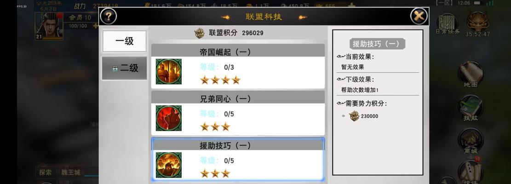The width and height of the screenshot is (511, 184).
Task: Select the 兄弟同心（一）header row
Action: [238, 98]
